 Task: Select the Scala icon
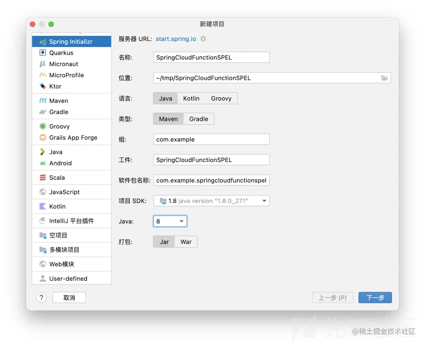pyautogui.click(x=43, y=177)
